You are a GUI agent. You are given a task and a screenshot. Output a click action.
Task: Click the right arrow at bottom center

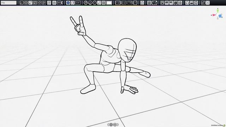pyautogui.click(x=118, y=125)
